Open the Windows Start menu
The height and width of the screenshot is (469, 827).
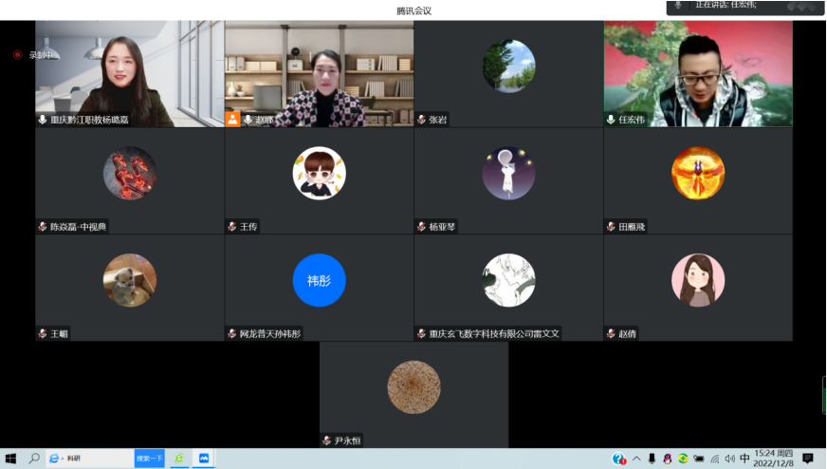[10, 459]
